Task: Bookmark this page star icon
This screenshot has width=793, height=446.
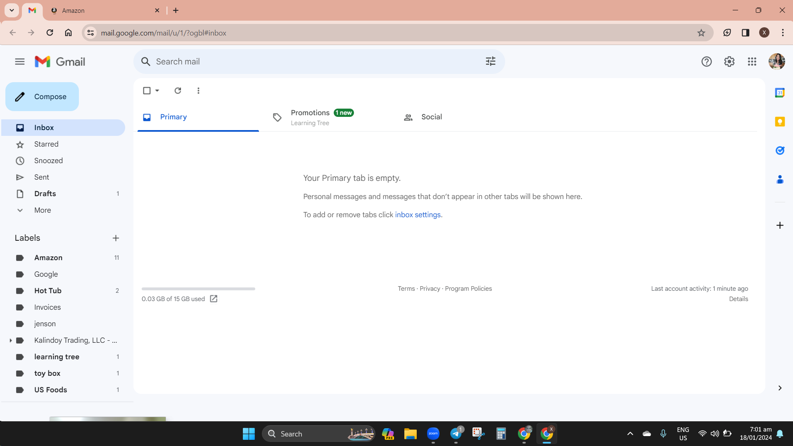Action: pos(701,33)
